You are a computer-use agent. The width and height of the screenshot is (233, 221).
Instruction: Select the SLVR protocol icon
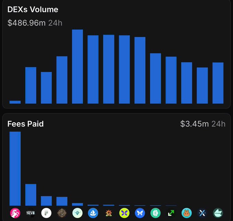(31, 213)
